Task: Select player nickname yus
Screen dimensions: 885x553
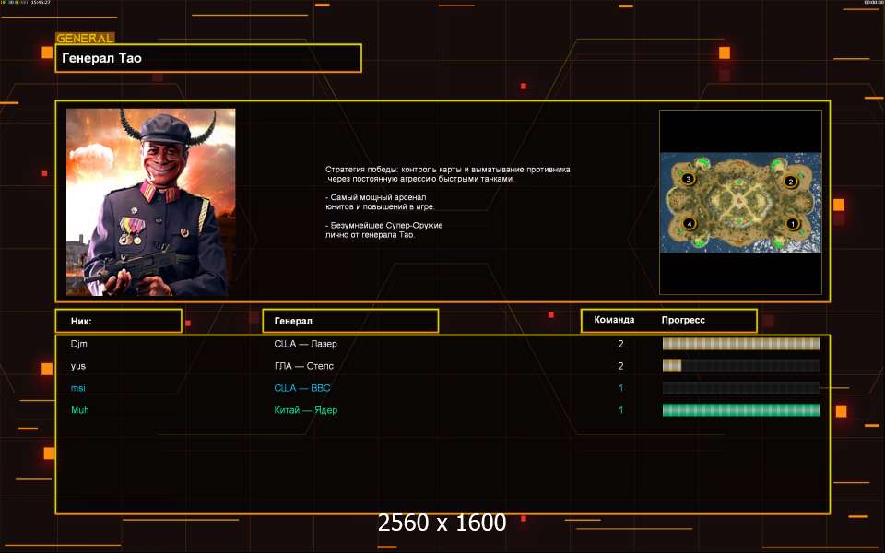Action: point(77,366)
